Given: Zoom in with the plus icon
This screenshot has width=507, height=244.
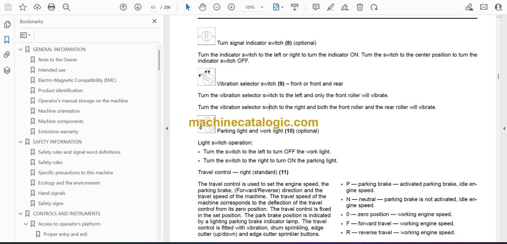Looking at the screenshot, I should click(x=231, y=7).
